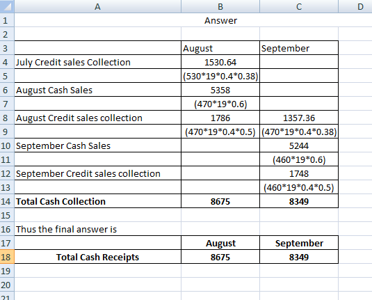
Task: Select 'September Credit sales collection' cell
Action: click(97, 173)
